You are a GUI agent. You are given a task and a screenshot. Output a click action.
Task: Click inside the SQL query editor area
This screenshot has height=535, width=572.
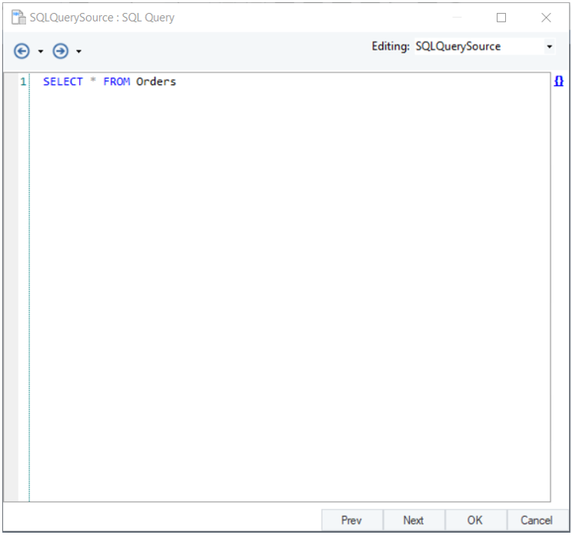(x=290, y=287)
